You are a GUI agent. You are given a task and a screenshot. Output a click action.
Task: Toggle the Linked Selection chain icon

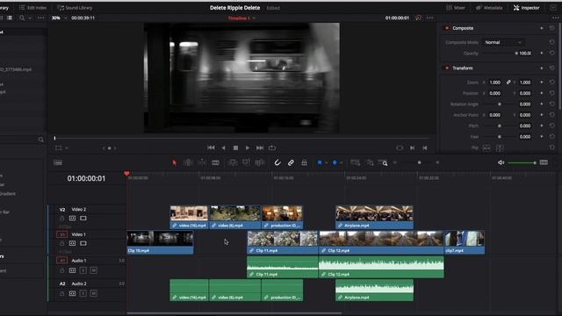[x=291, y=162]
